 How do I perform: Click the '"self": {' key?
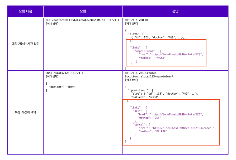pyautogui.click(x=140, y=111)
